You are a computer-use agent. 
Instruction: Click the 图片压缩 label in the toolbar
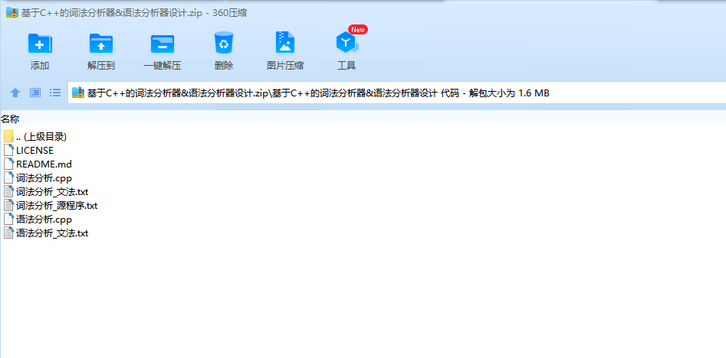(x=285, y=66)
